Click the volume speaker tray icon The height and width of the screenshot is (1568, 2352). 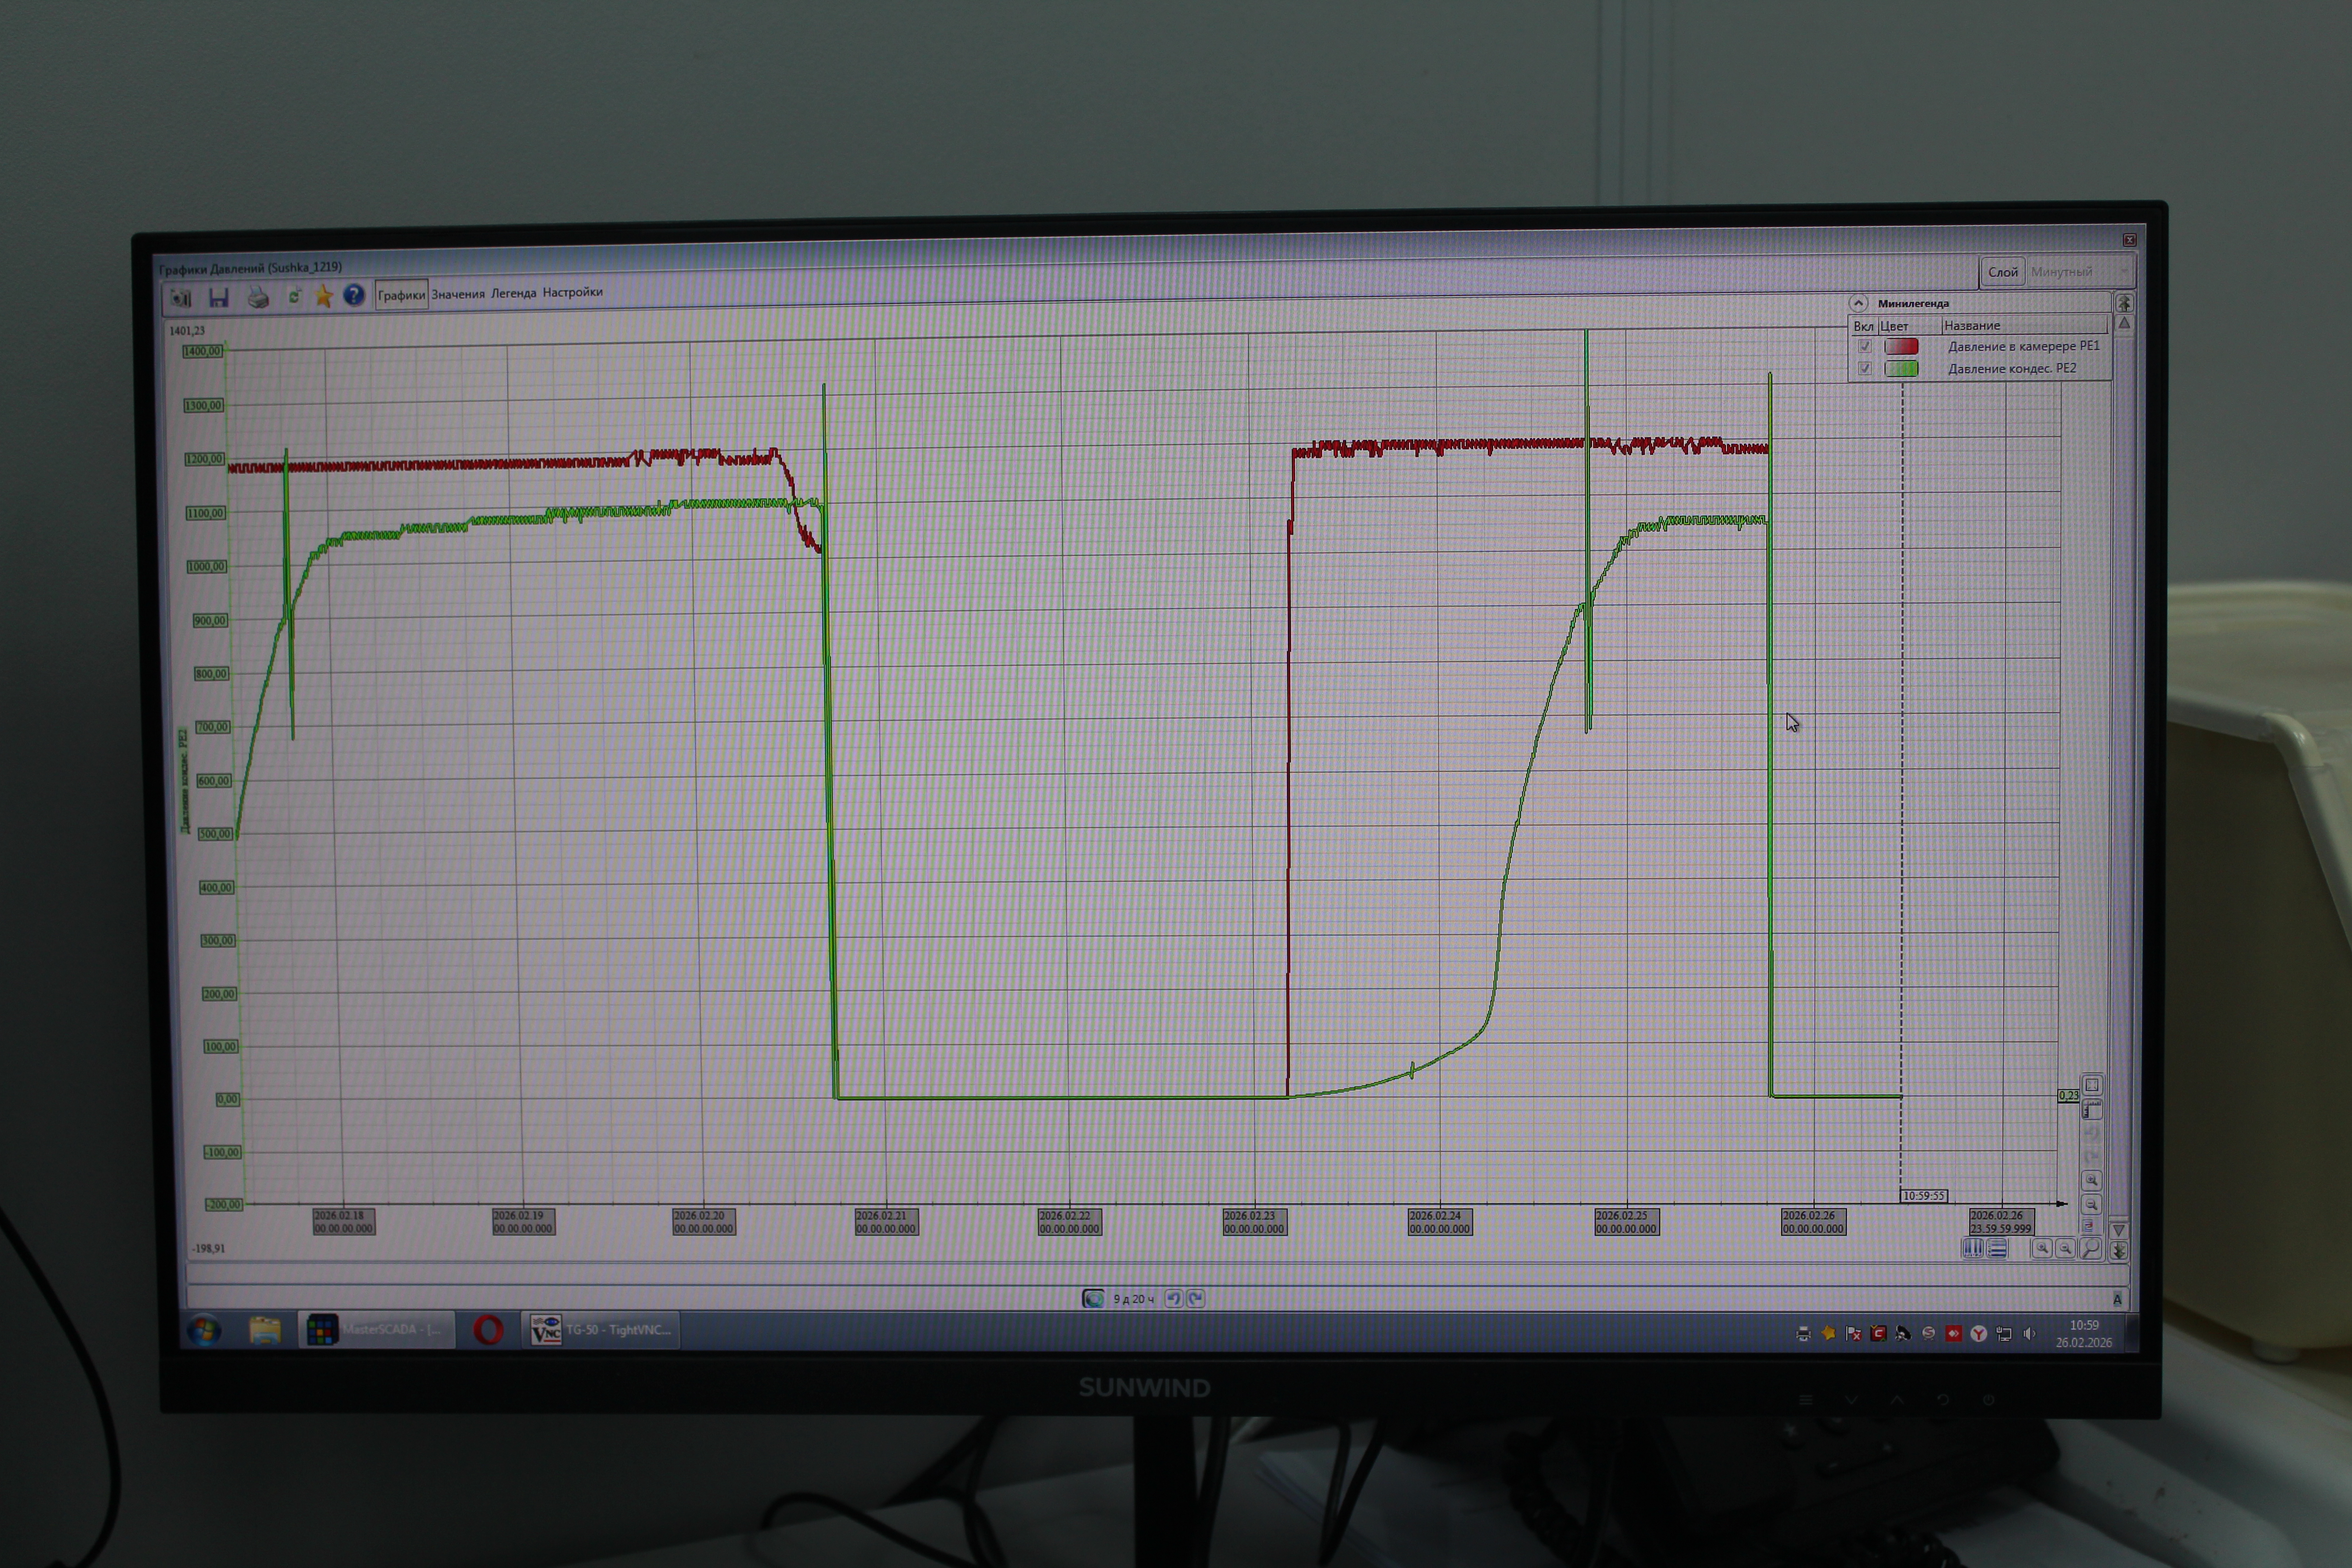(x=2029, y=1334)
